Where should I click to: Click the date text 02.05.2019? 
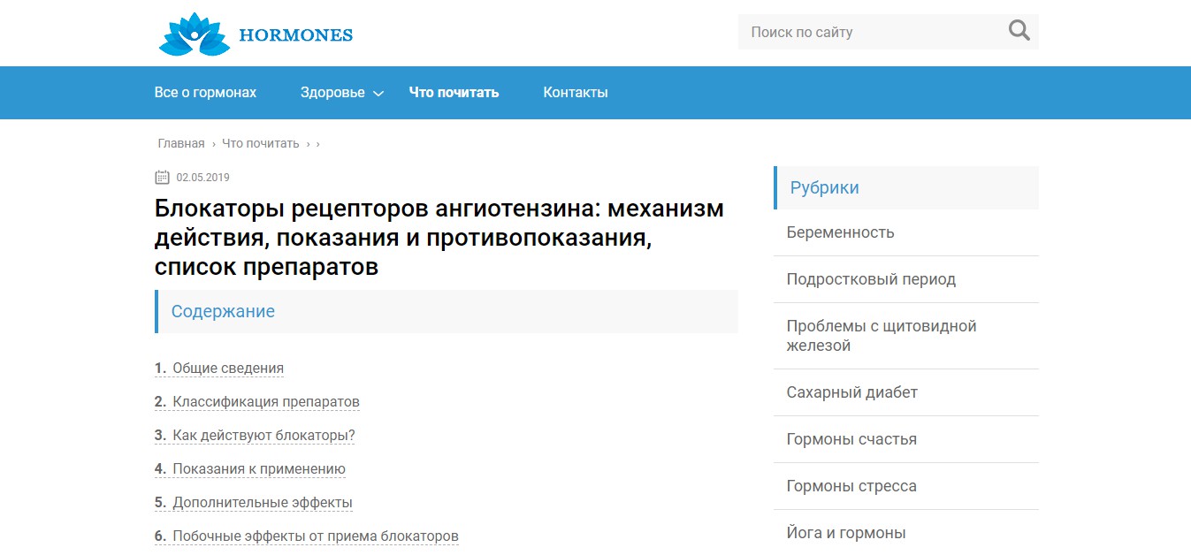click(x=202, y=178)
